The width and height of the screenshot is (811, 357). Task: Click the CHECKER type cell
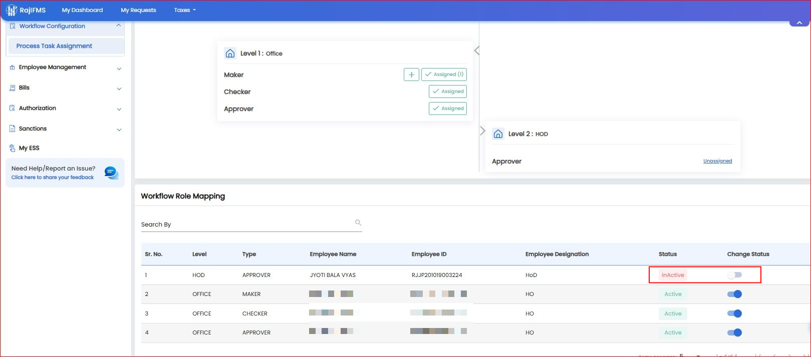[x=255, y=313]
